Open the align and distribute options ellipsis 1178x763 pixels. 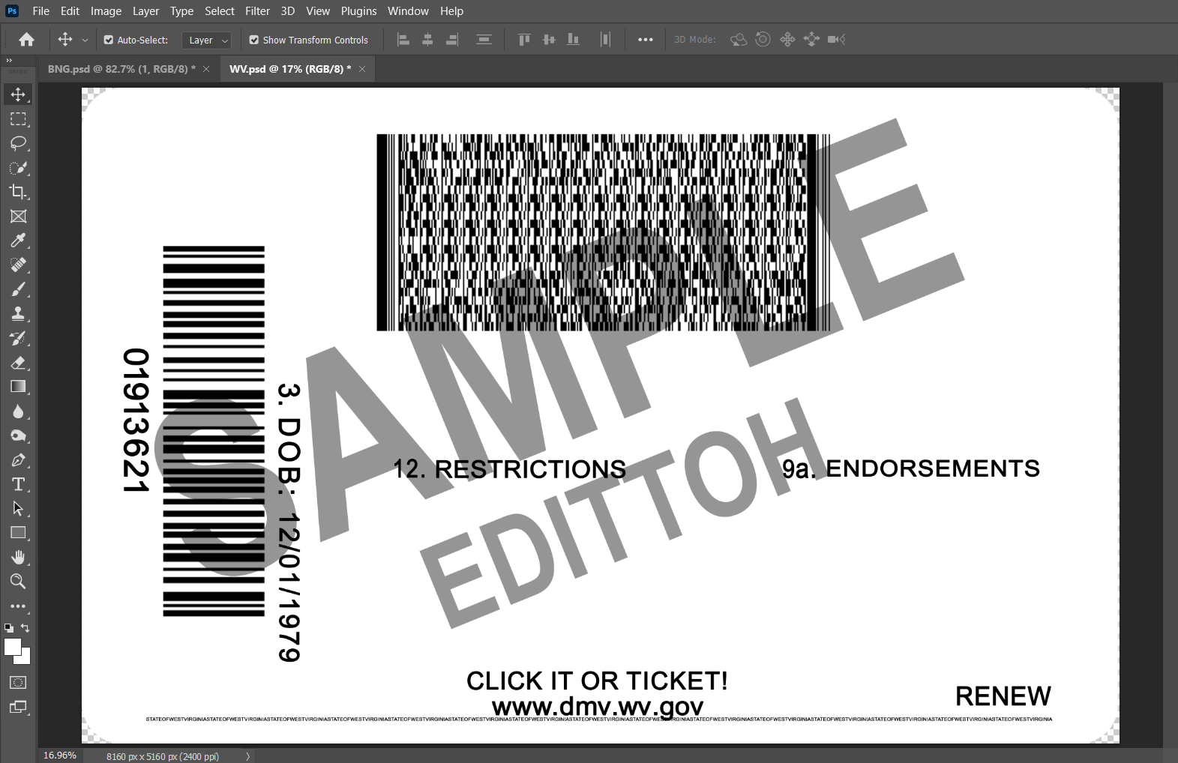pos(646,40)
